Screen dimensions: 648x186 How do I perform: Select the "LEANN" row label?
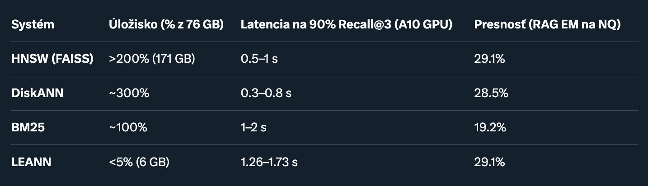(31, 162)
